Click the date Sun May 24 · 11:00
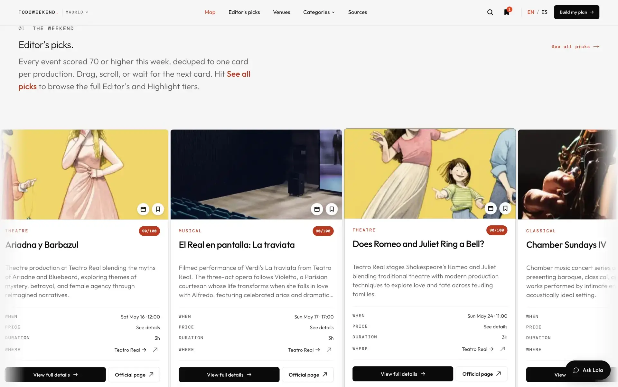The image size is (618, 387). 487,316
